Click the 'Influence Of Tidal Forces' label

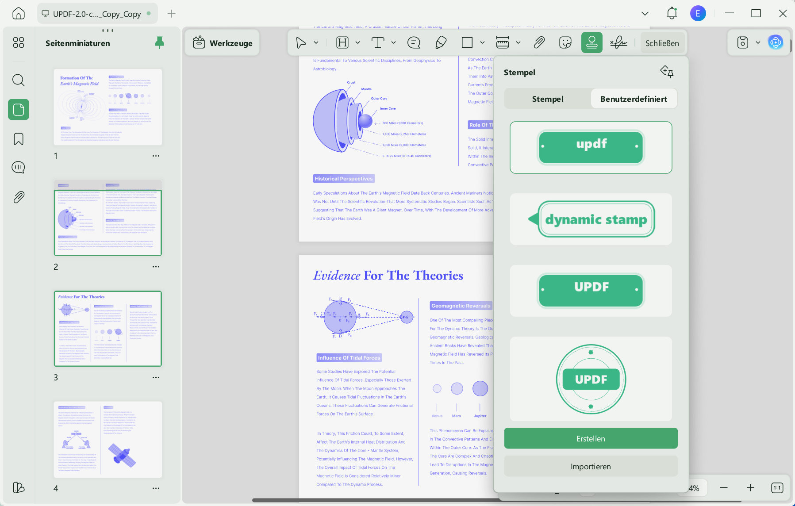(x=349, y=358)
